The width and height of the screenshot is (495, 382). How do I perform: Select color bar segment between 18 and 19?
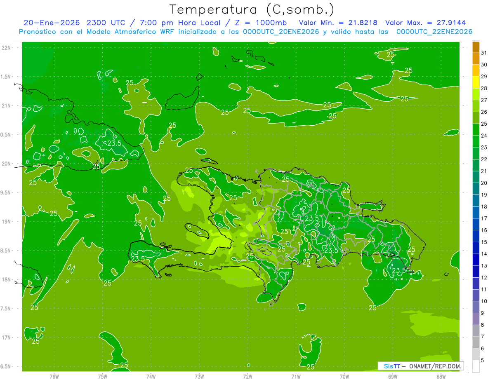(476, 201)
